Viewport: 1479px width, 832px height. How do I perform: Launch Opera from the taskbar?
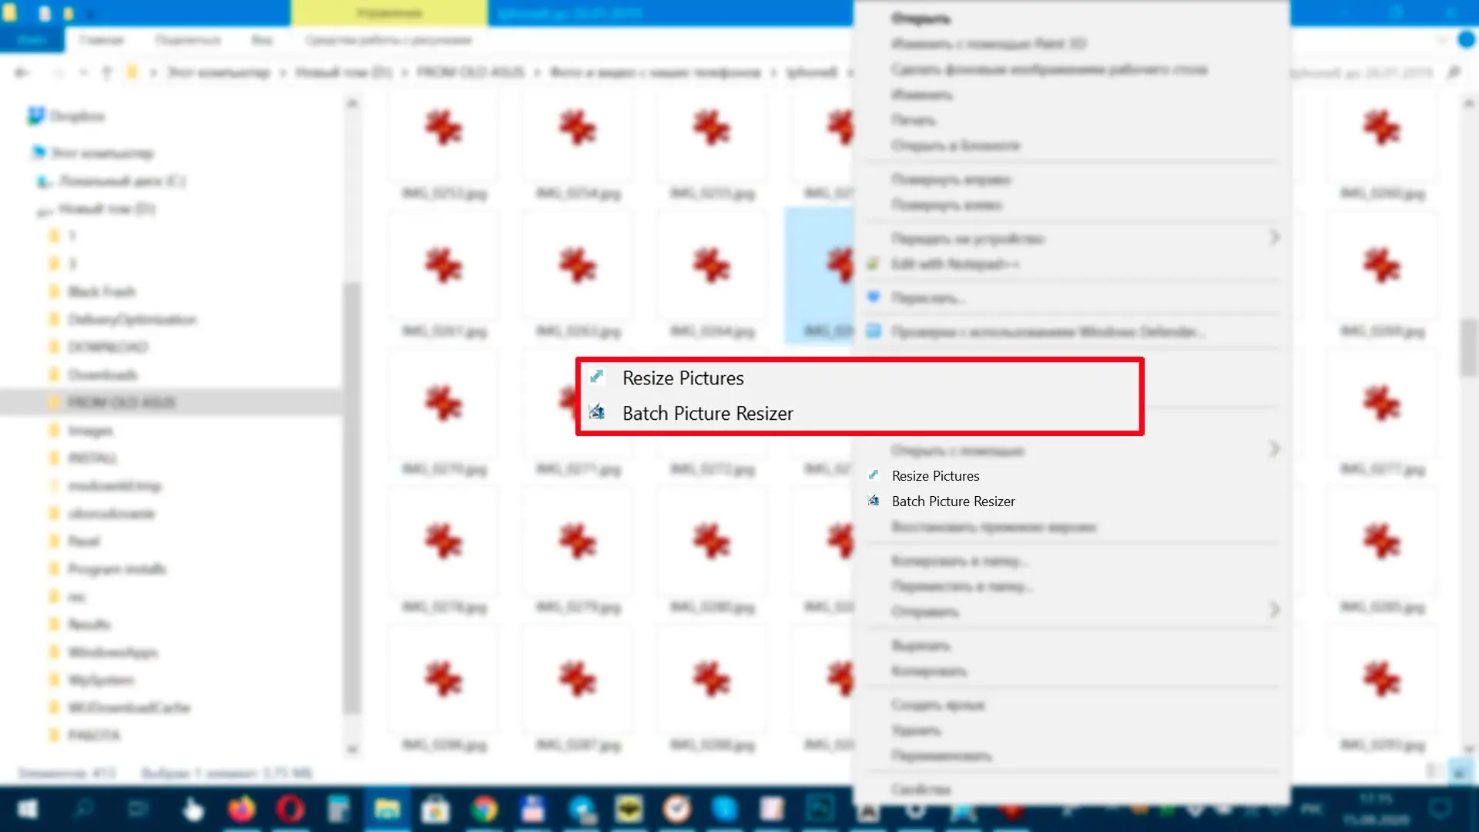tap(290, 809)
